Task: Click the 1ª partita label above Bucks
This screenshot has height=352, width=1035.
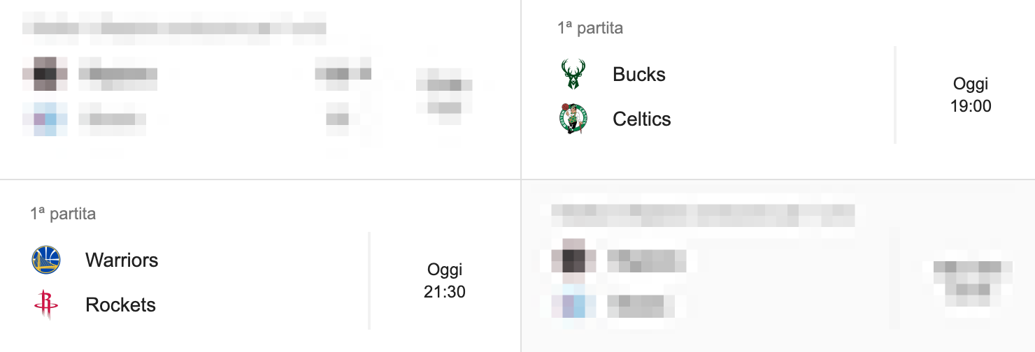Action: tap(590, 28)
